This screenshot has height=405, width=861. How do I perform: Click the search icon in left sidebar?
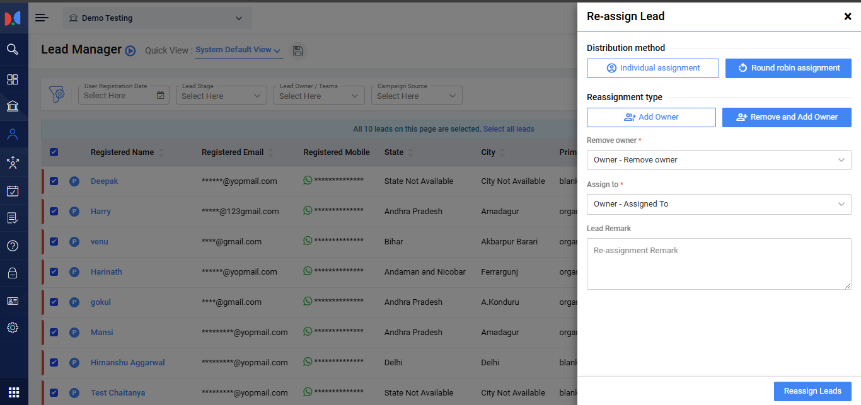click(x=13, y=49)
